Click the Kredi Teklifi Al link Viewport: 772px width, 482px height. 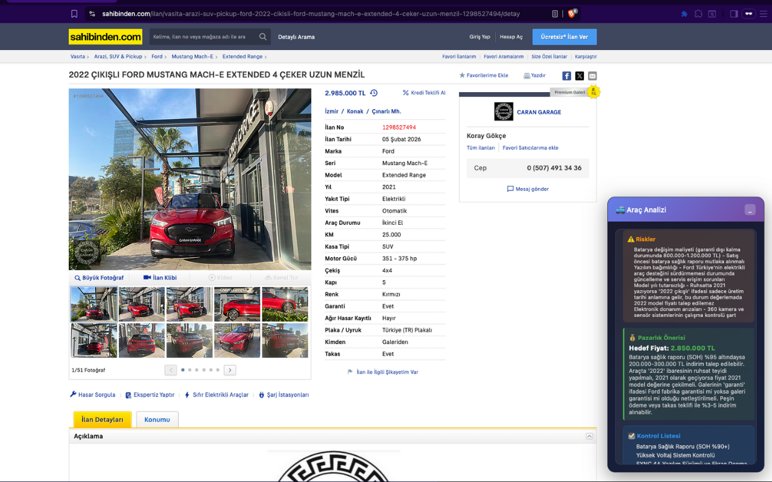[424, 93]
